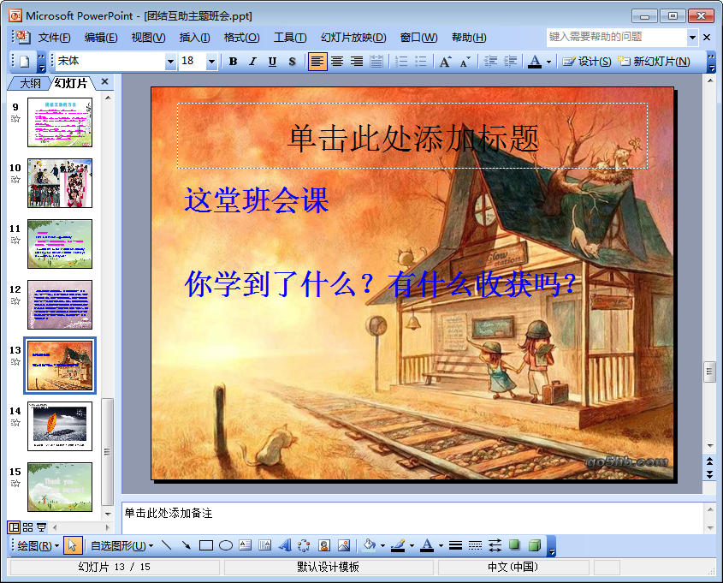This screenshot has height=583, width=723.
Task: Select slide 14 thumbnail
Action: click(x=60, y=426)
